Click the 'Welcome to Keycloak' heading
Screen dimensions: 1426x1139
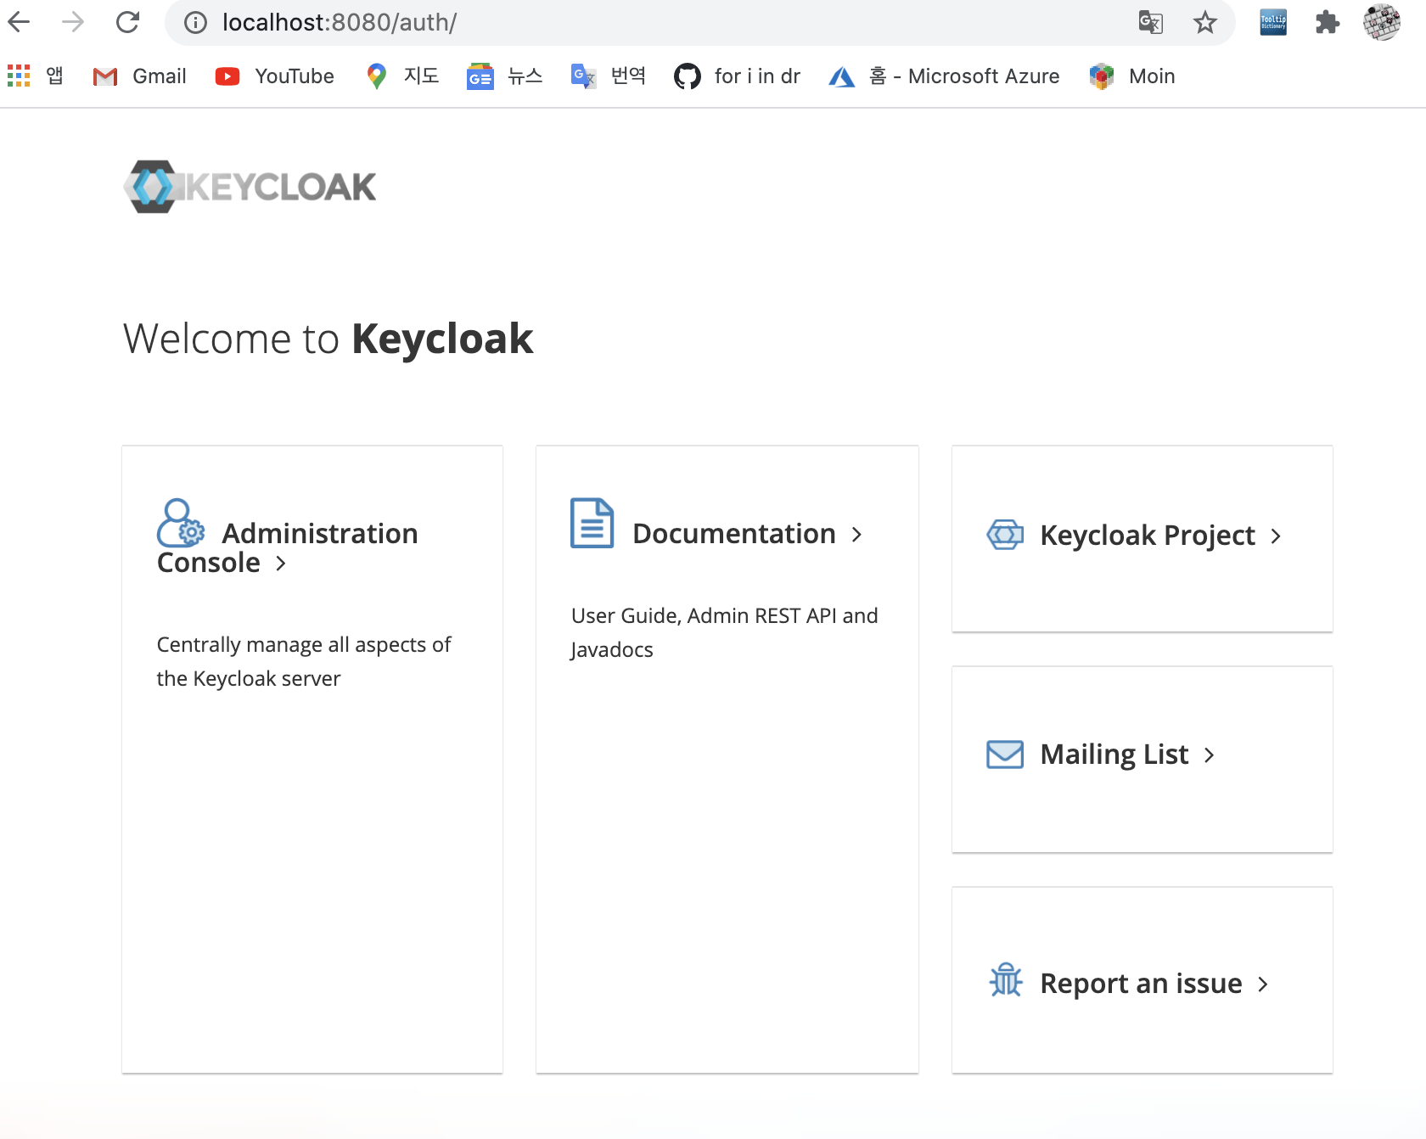click(328, 339)
